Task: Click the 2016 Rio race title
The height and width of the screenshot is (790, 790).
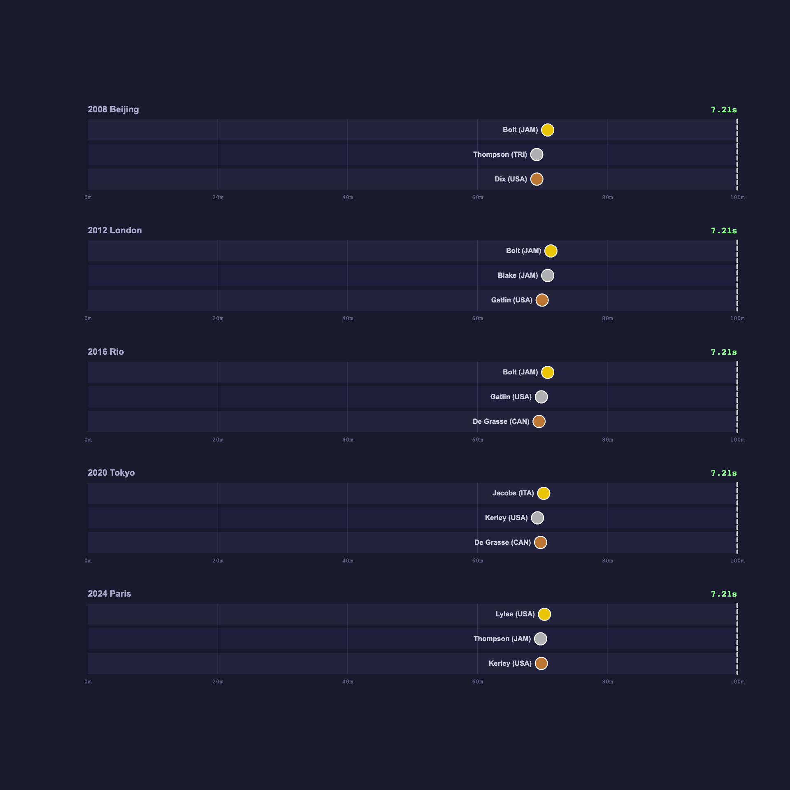Action: pos(106,352)
